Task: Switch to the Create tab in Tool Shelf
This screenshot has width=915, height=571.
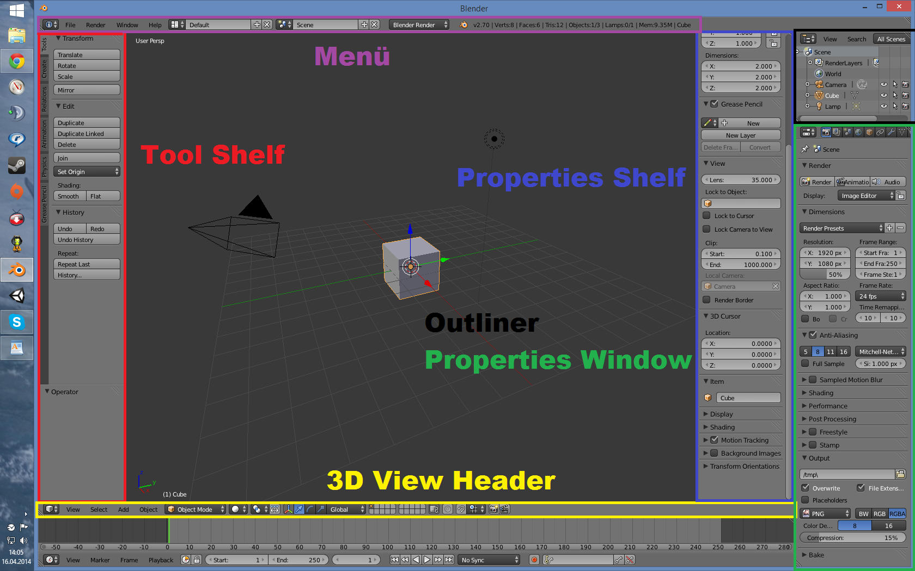Action: point(44,69)
